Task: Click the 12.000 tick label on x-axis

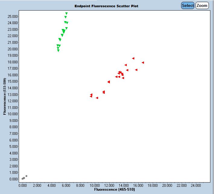Action: coord(109,185)
